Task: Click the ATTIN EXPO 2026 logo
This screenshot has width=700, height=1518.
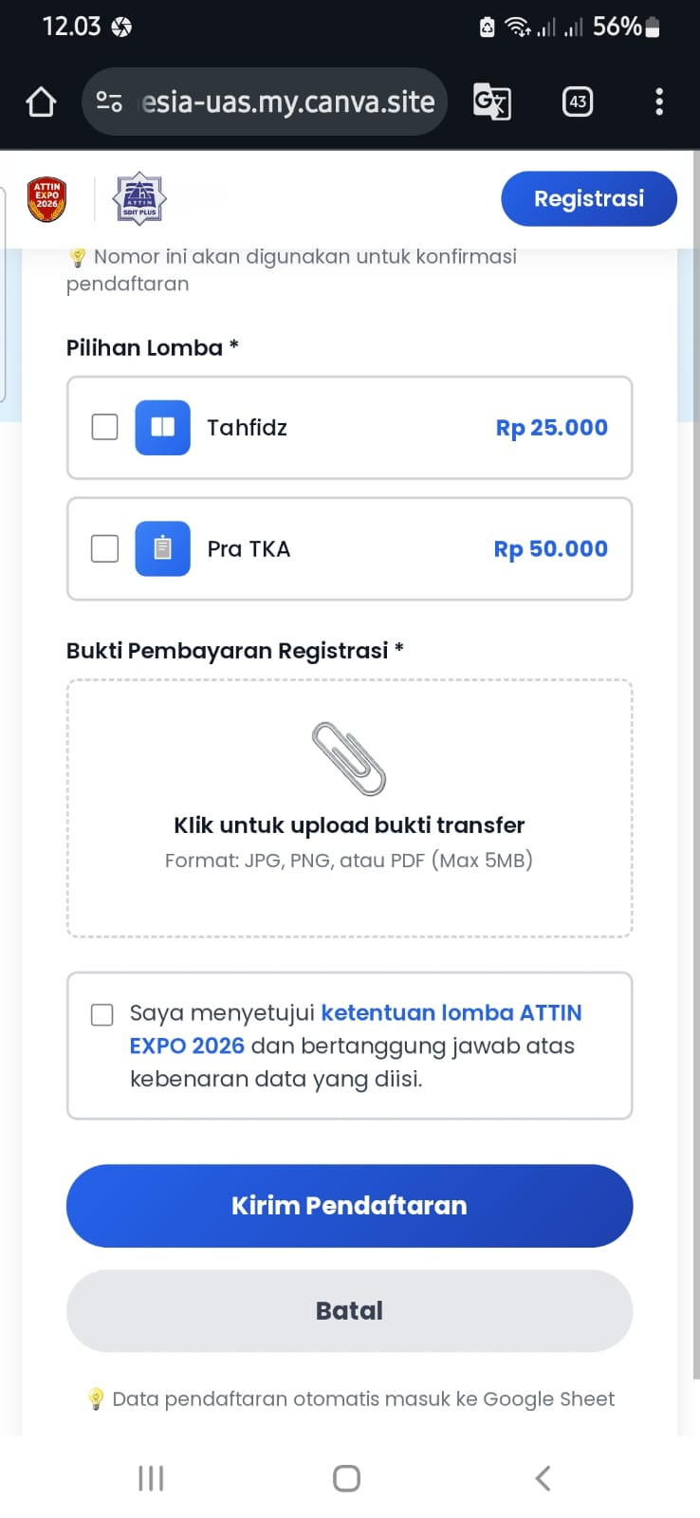Action: [46, 199]
